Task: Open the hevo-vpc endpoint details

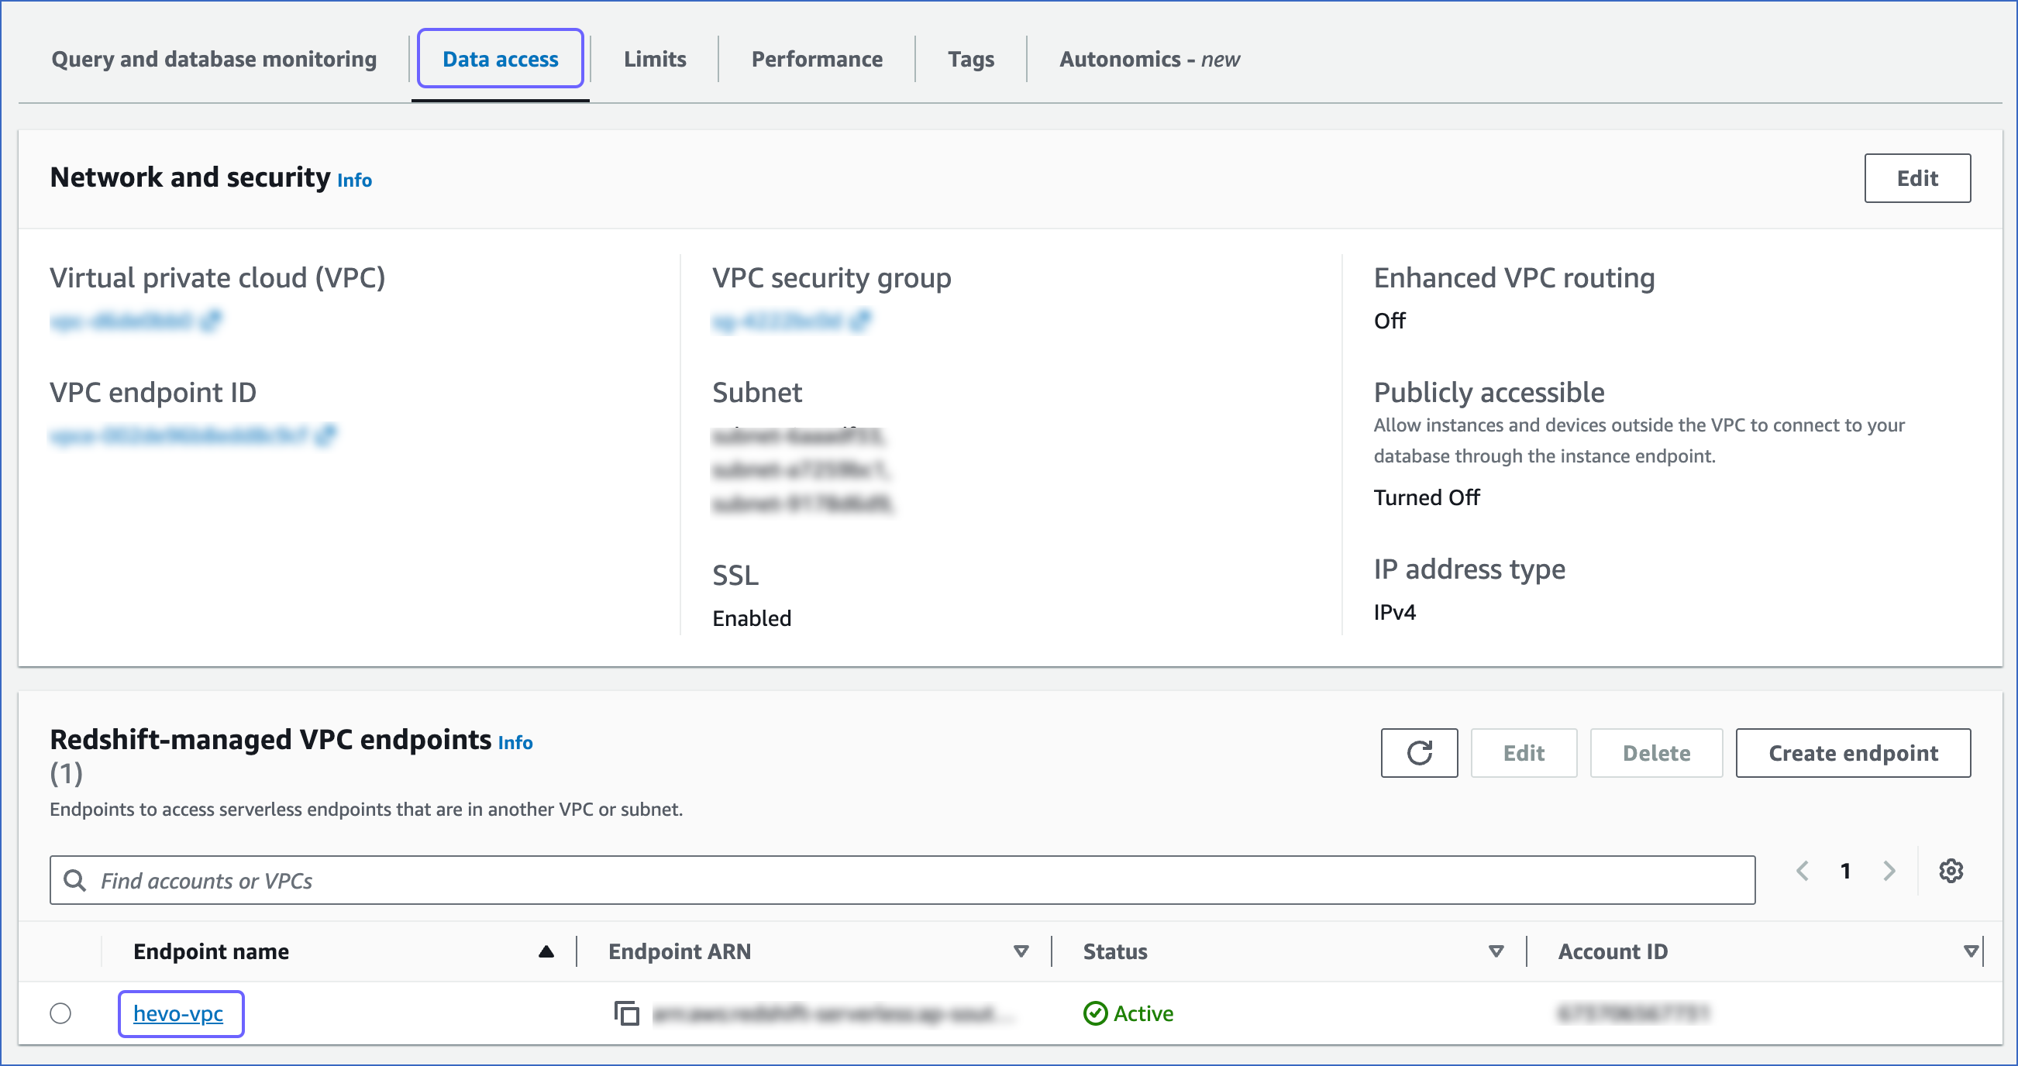Action: click(x=180, y=1013)
